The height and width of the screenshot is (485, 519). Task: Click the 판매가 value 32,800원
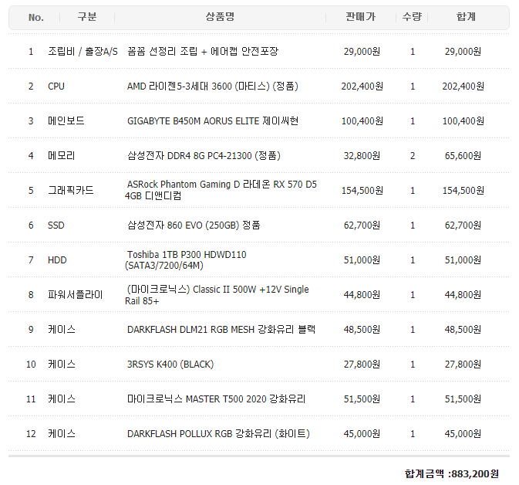[362, 156]
